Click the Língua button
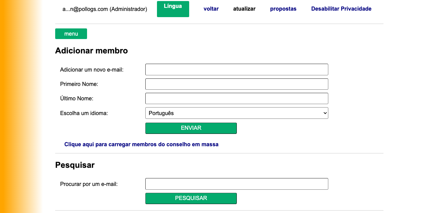 click(x=173, y=8)
